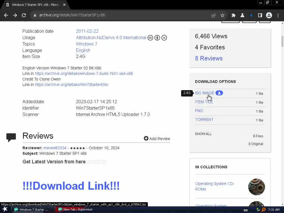284x213 pixels.
Task: Open the user profile avatar
Action: tap(269, 16)
